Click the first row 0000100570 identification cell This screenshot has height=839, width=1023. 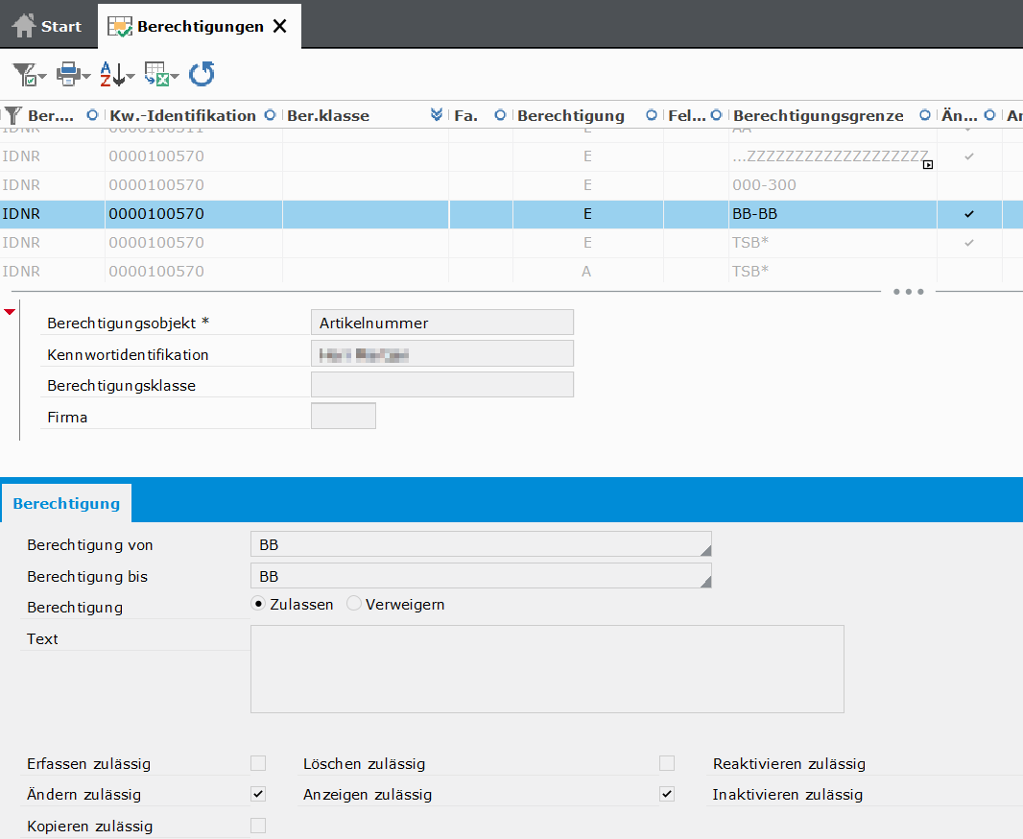(193, 156)
